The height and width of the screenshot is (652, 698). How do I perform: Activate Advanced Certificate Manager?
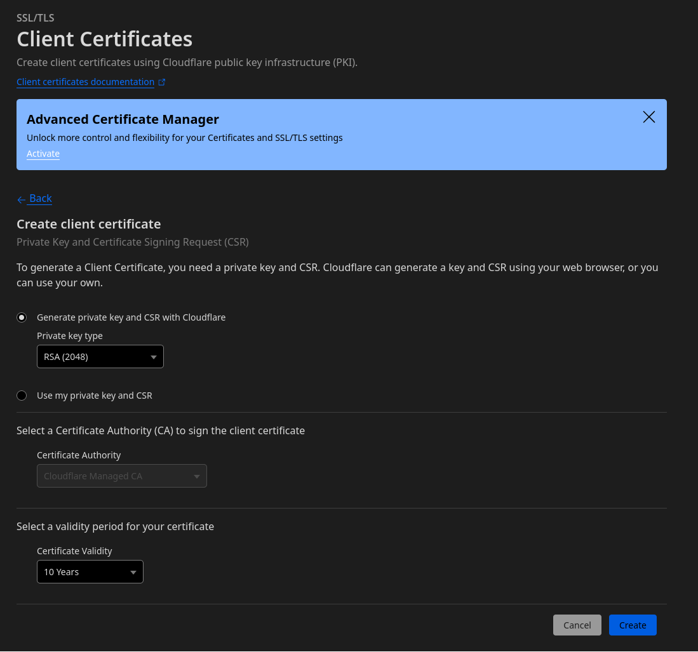(43, 154)
